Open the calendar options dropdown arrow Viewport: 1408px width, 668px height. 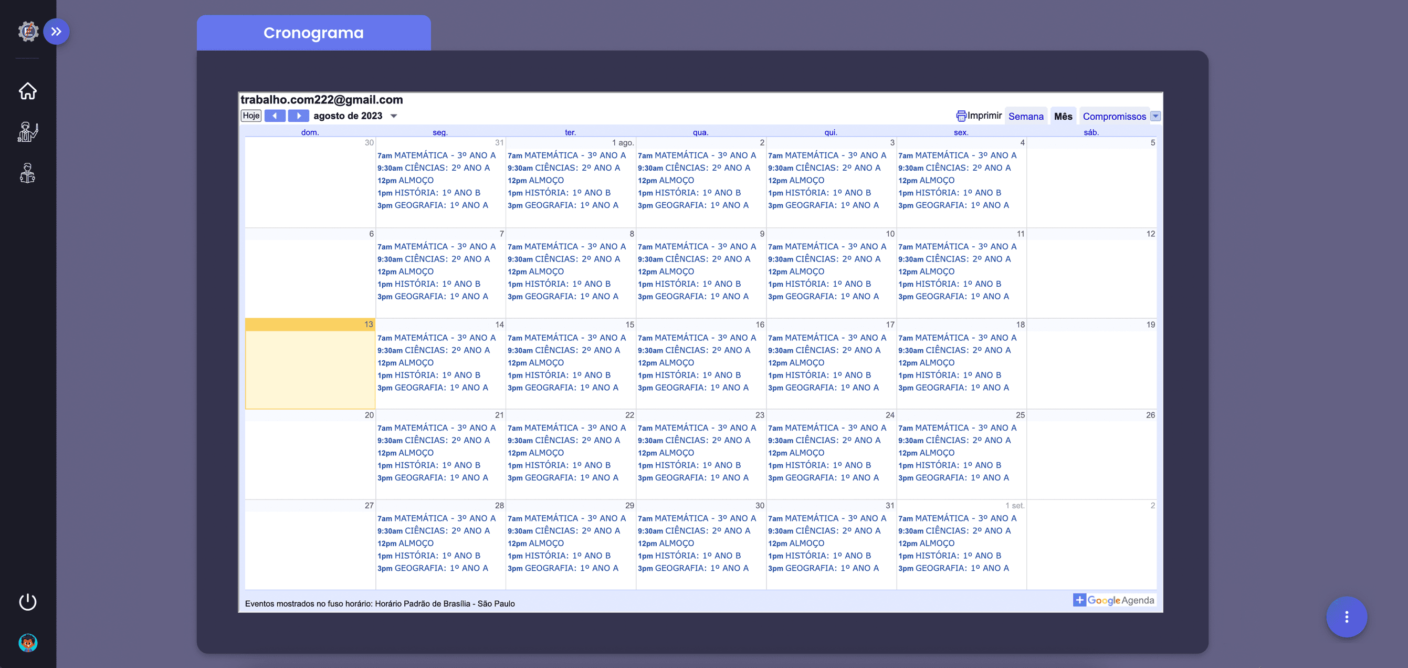(x=1155, y=116)
